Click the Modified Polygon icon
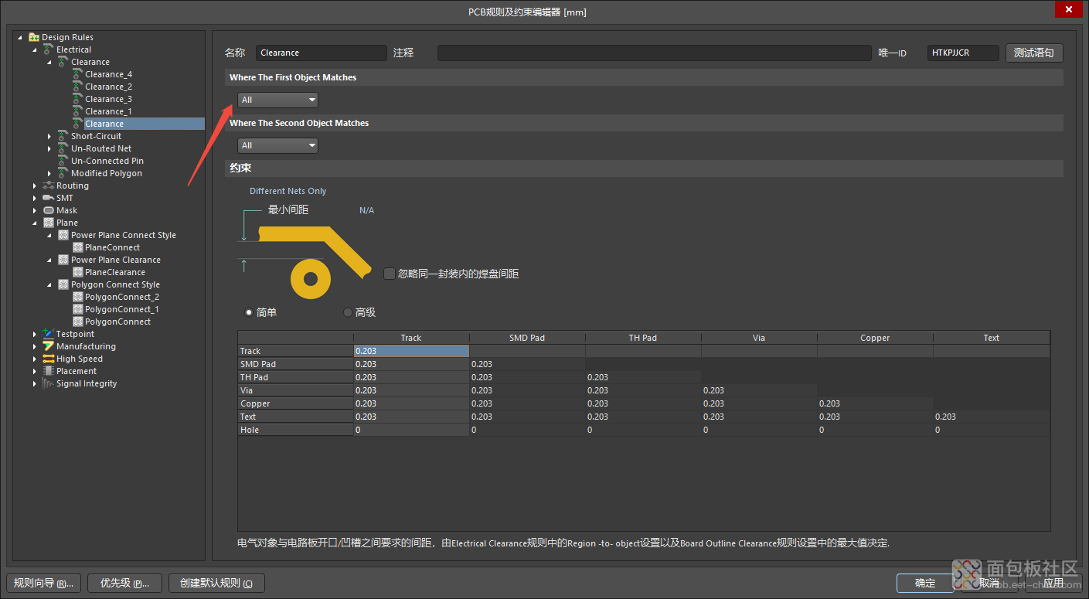Viewport: 1089px width, 599px height. click(63, 173)
